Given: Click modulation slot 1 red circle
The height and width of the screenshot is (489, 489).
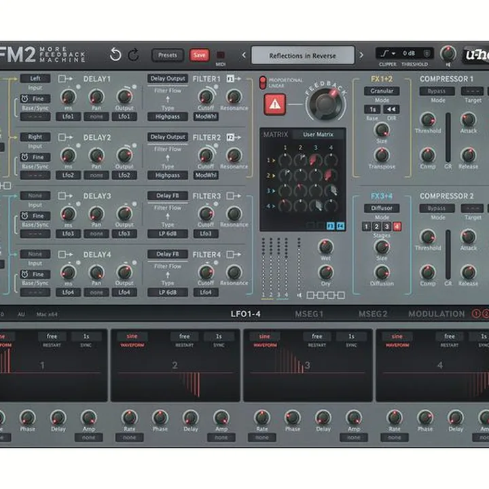Looking at the screenshot, I should tap(476, 314).
